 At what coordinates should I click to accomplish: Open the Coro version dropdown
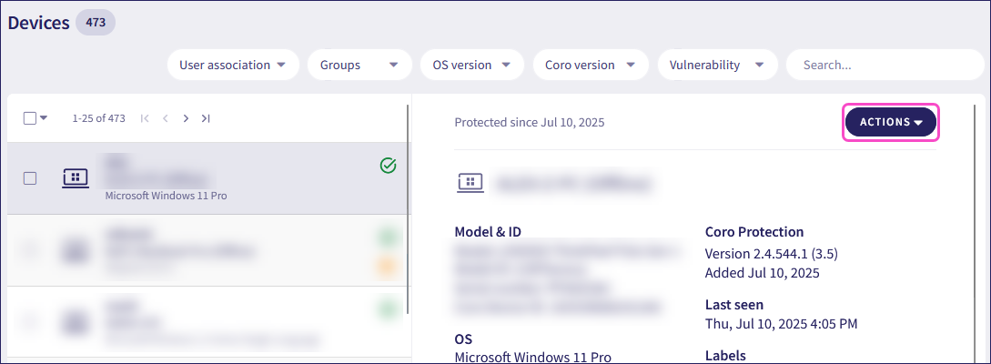tap(589, 65)
